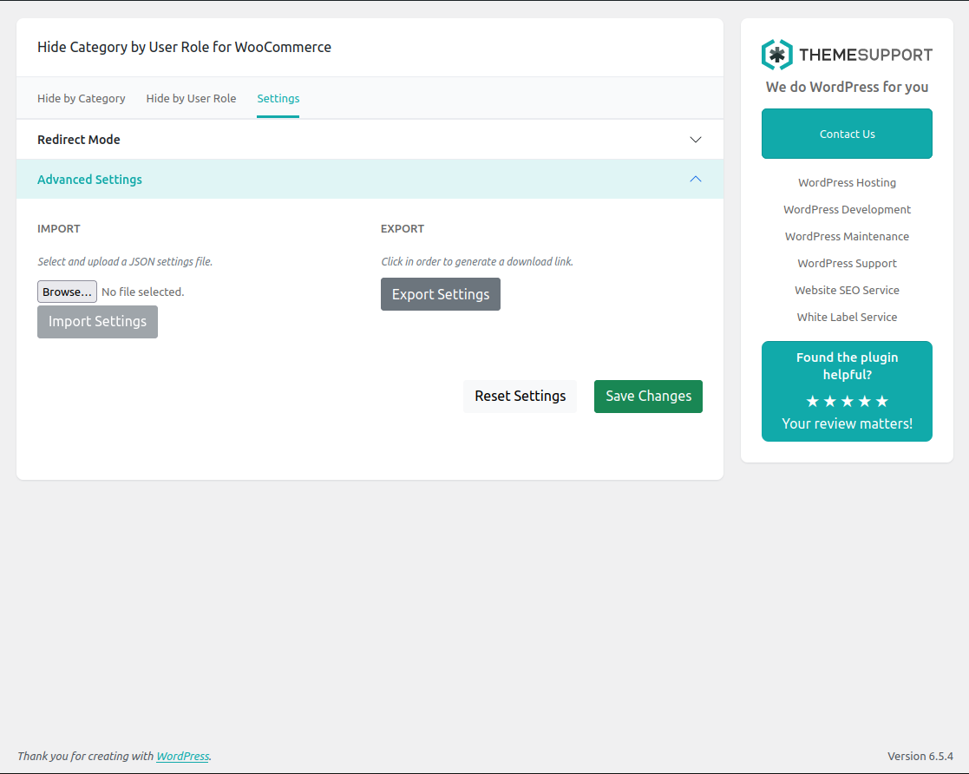The height and width of the screenshot is (774, 969).
Task: Click the Export Settings button
Action: pos(441,294)
